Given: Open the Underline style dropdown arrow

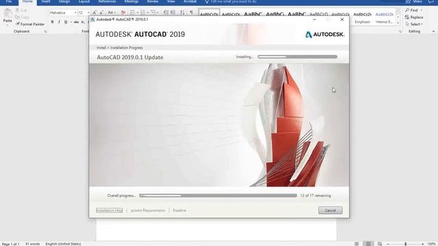Looking at the screenshot, I should pyautogui.click(x=70, y=22).
